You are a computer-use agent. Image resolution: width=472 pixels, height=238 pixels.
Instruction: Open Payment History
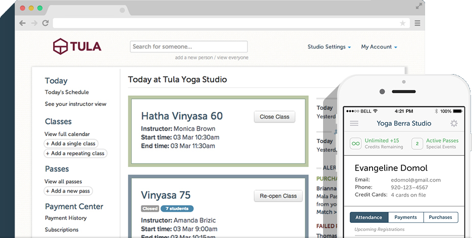(x=66, y=218)
